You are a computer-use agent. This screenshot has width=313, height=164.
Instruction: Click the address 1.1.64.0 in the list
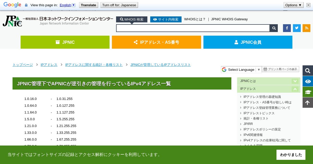(x=31, y=112)
